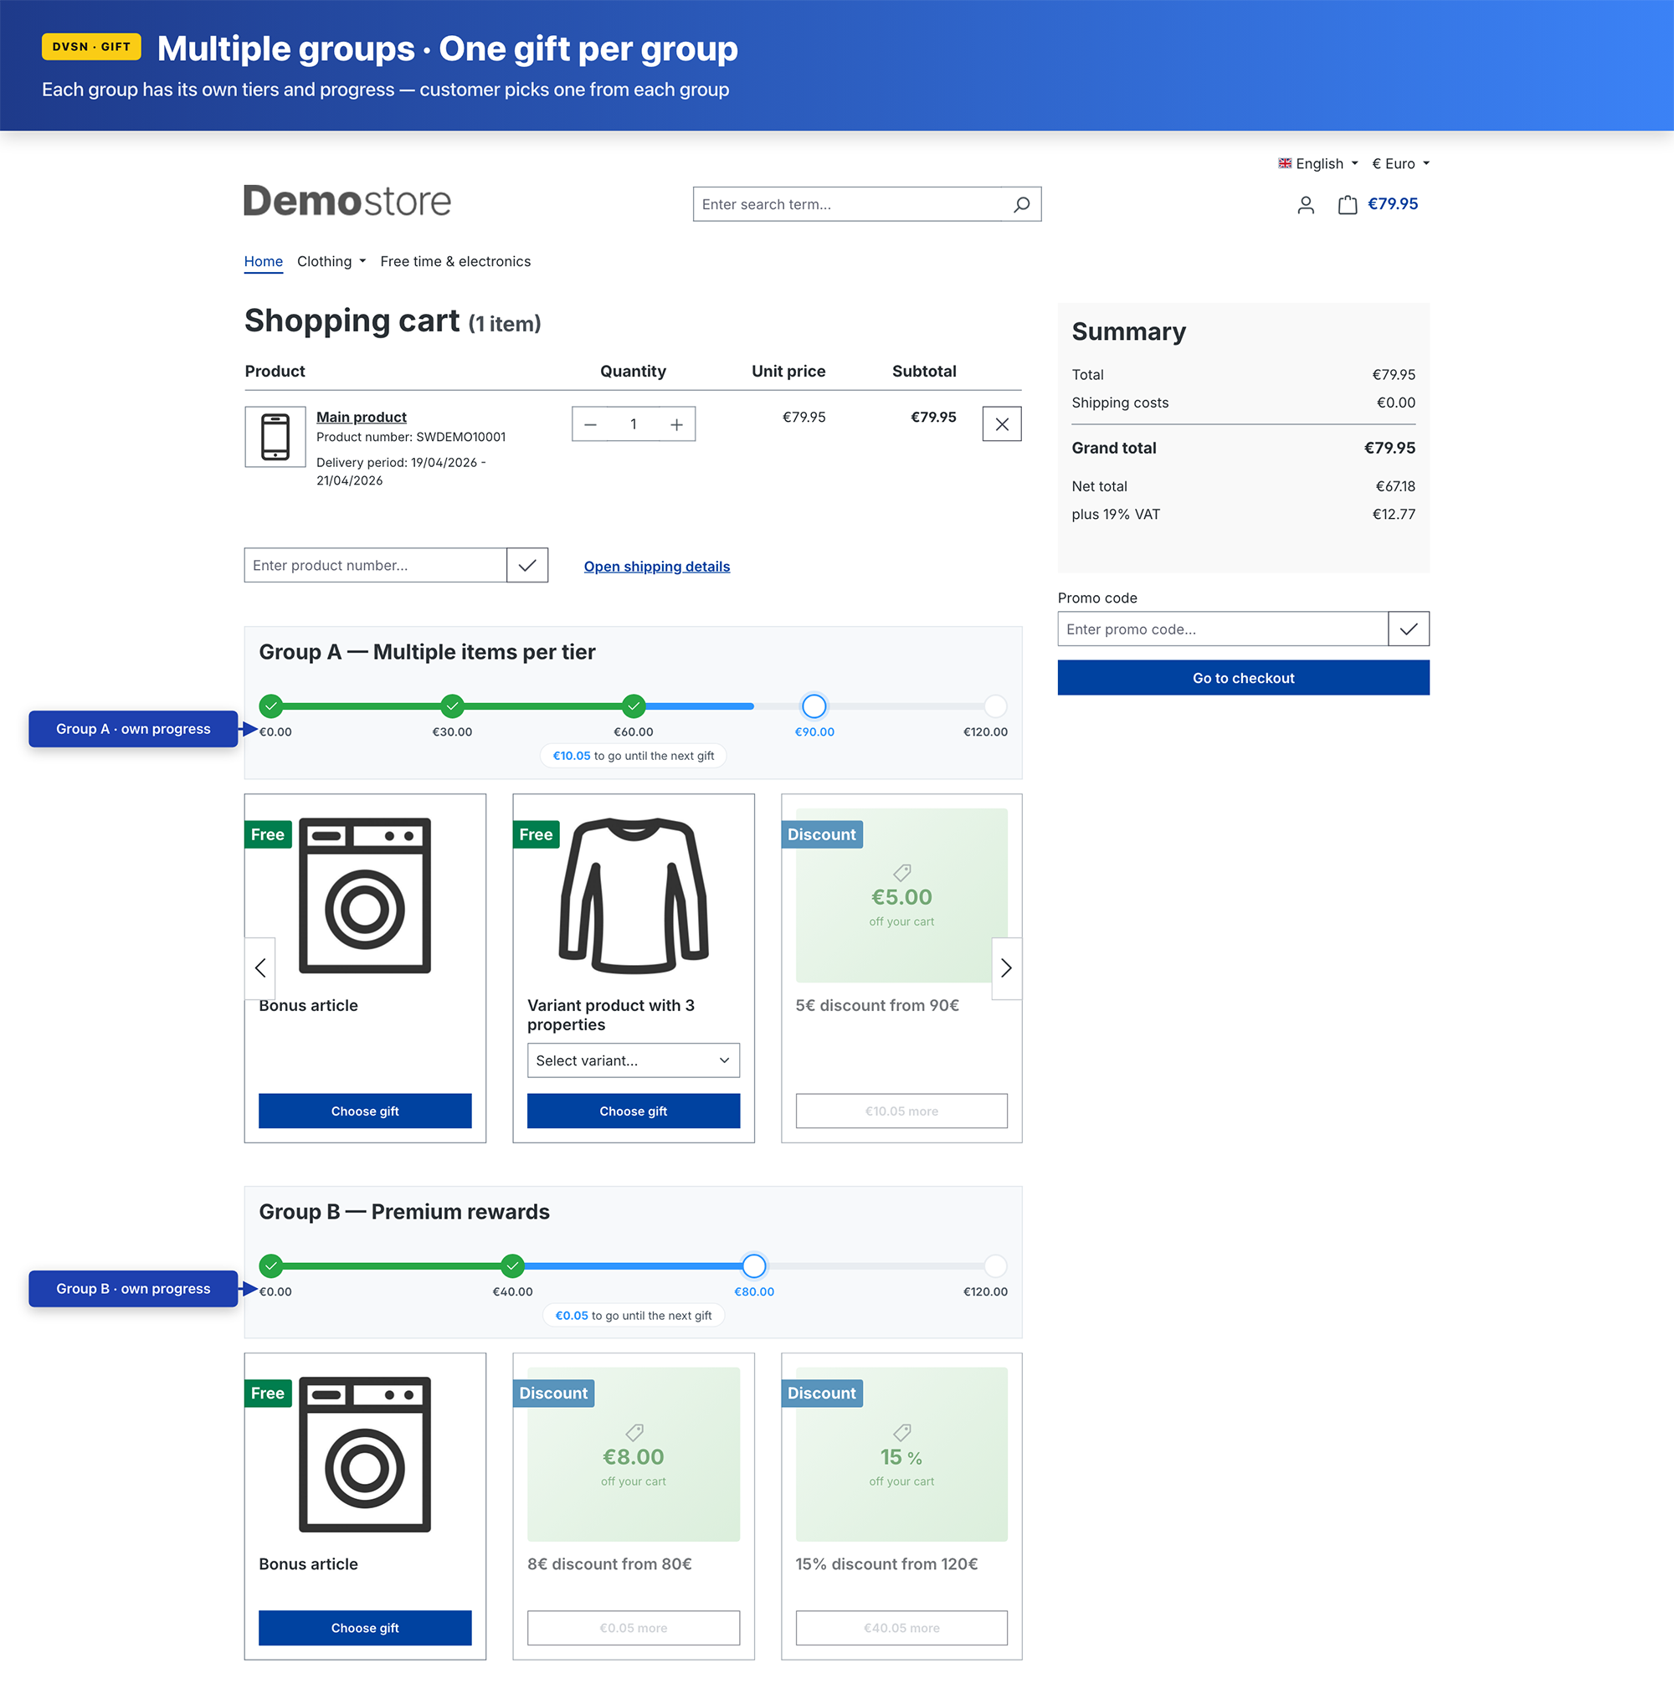Open the English language dropdown
The image size is (1674, 1694).
click(1318, 164)
